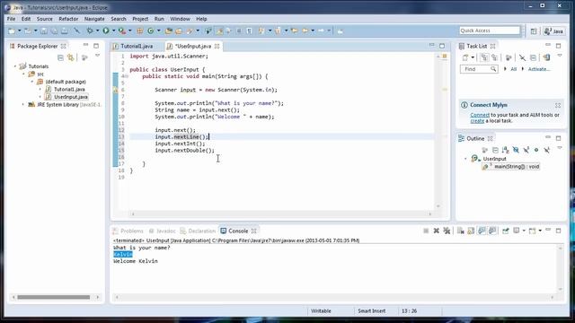Viewport: 575px width, 323px height.
Task: Select main(String[]) method in Outline
Action: tap(511, 167)
